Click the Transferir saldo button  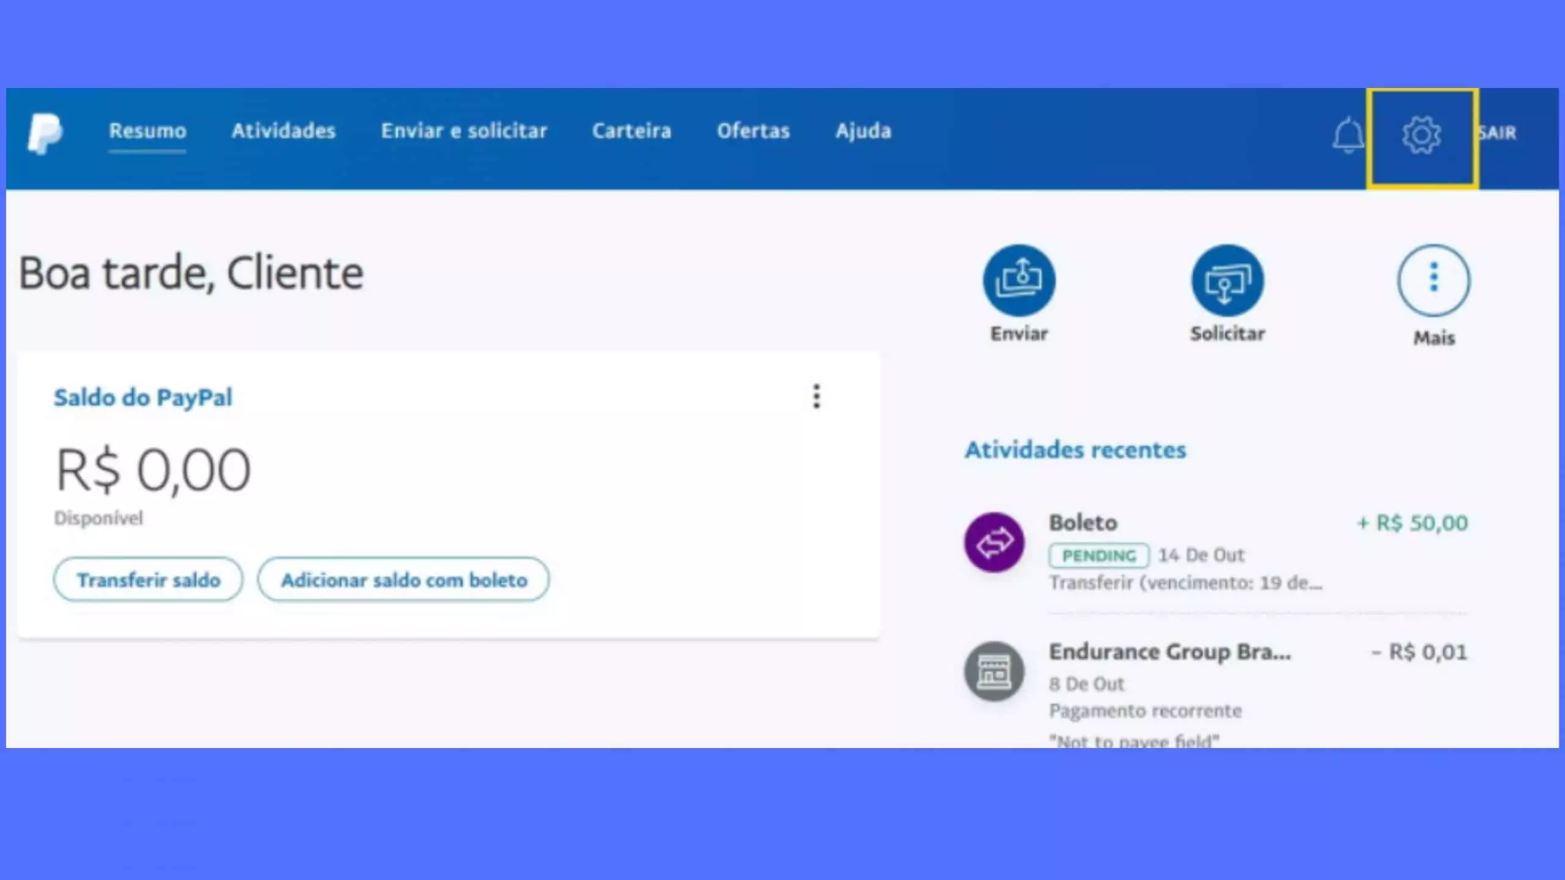point(148,579)
